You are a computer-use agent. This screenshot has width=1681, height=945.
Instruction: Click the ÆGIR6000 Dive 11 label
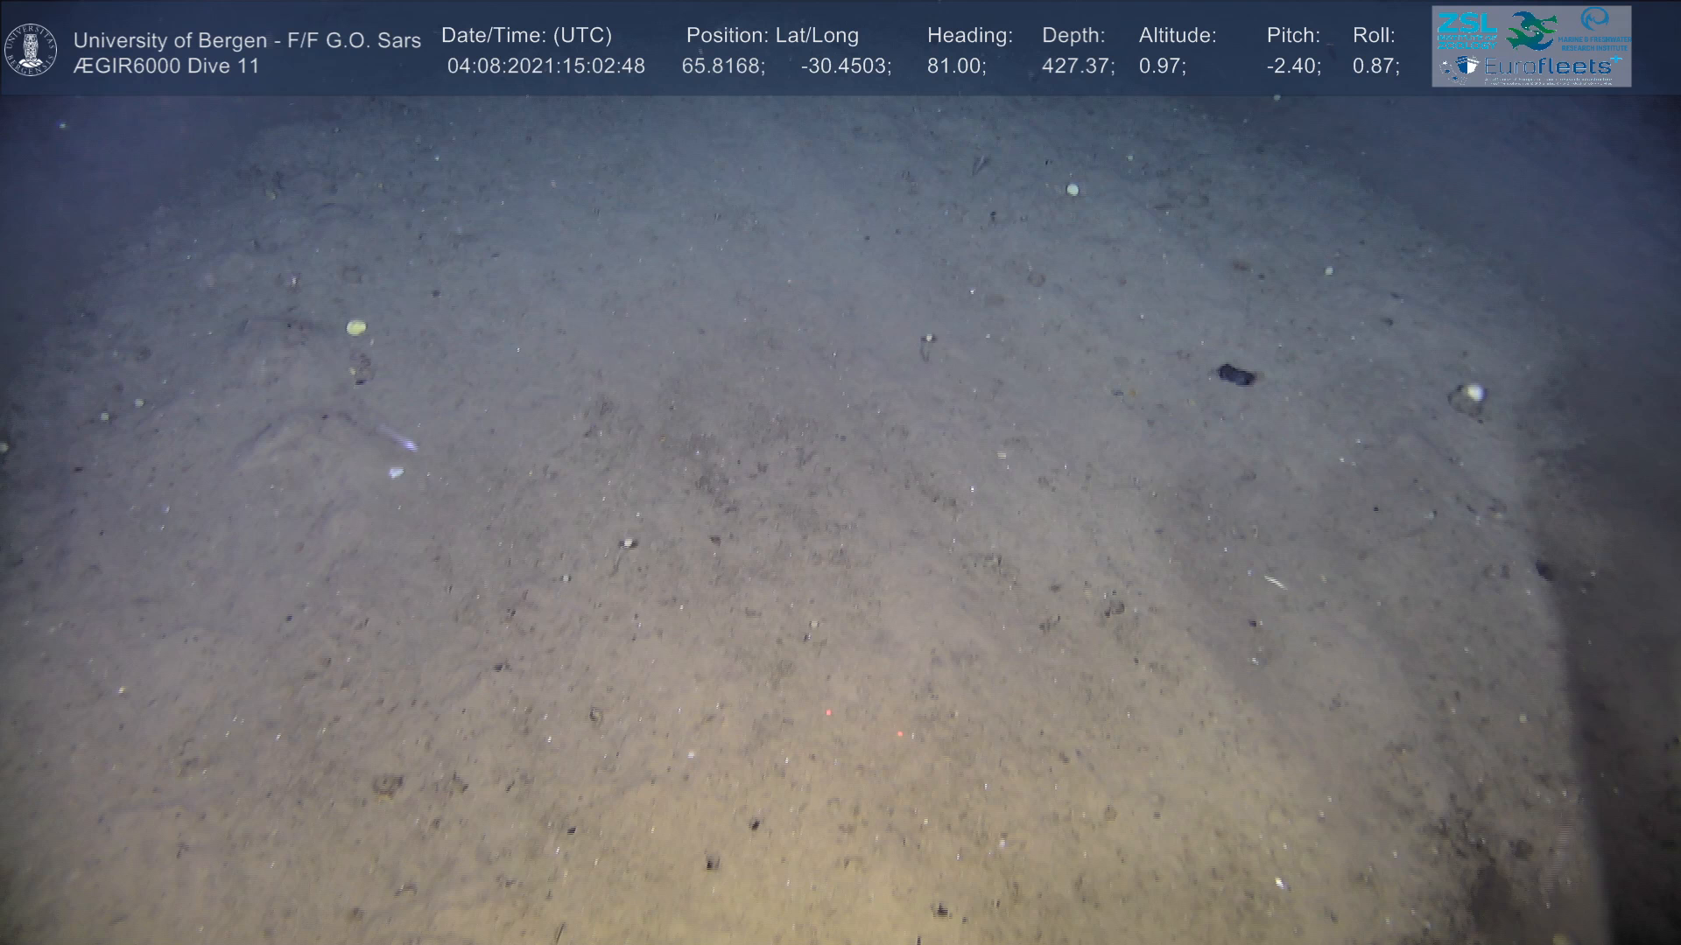(166, 66)
